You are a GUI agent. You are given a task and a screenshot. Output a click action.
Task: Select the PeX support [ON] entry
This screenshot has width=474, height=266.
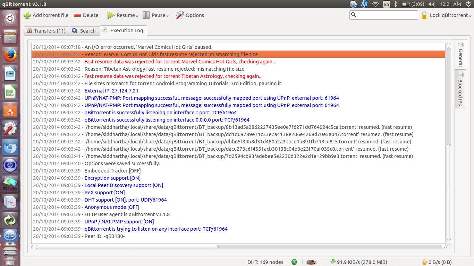238,193
